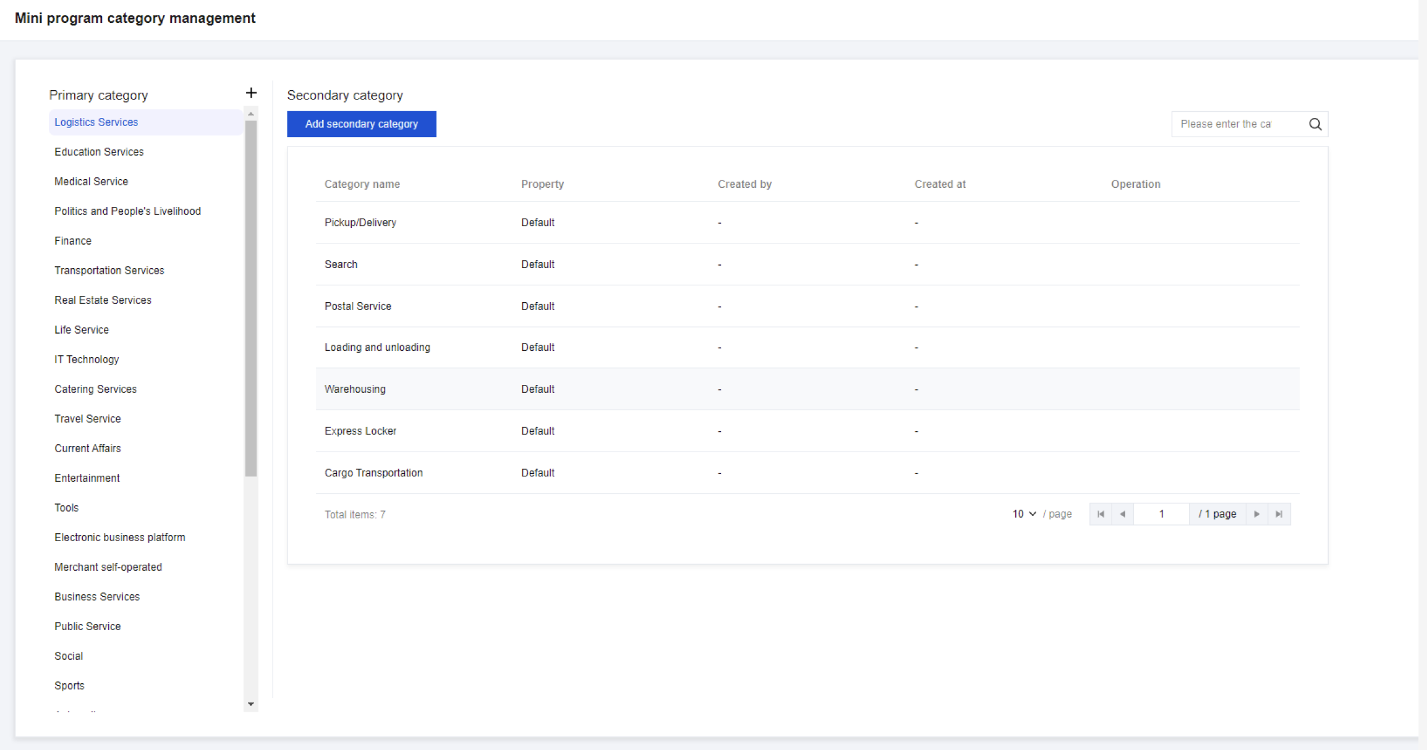
Task: Click Pickup/Delivery category row
Action: point(807,222)
